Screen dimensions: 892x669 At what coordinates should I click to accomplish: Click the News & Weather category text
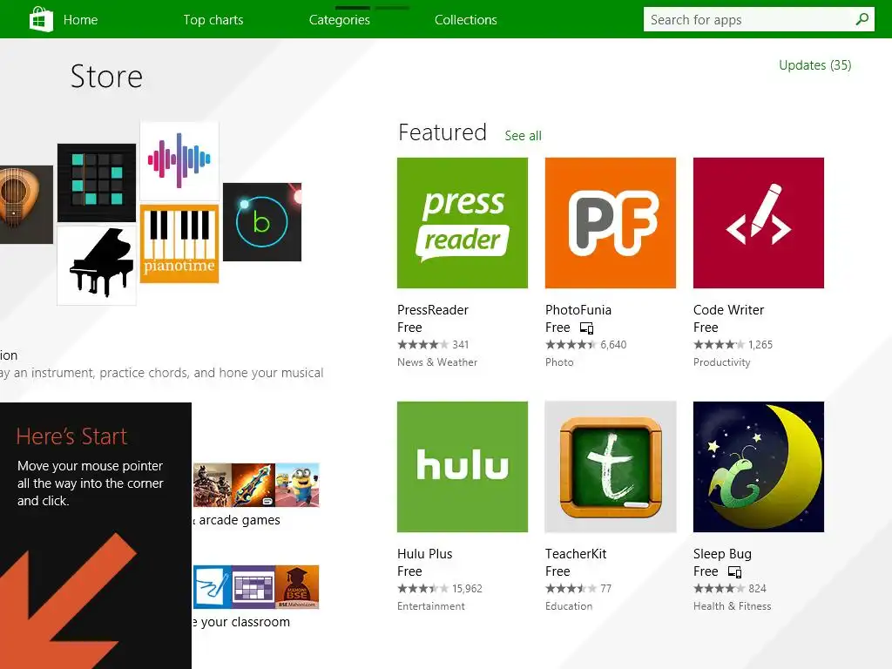437,362
